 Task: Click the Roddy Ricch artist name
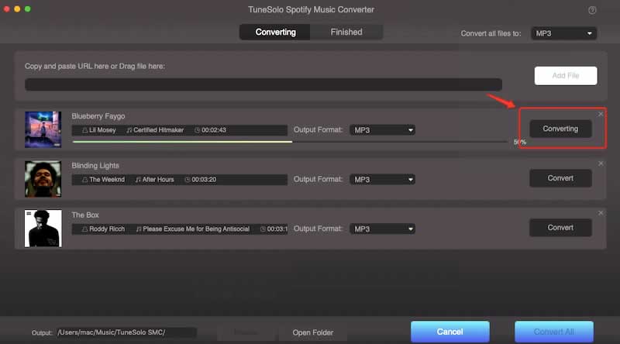107,229
